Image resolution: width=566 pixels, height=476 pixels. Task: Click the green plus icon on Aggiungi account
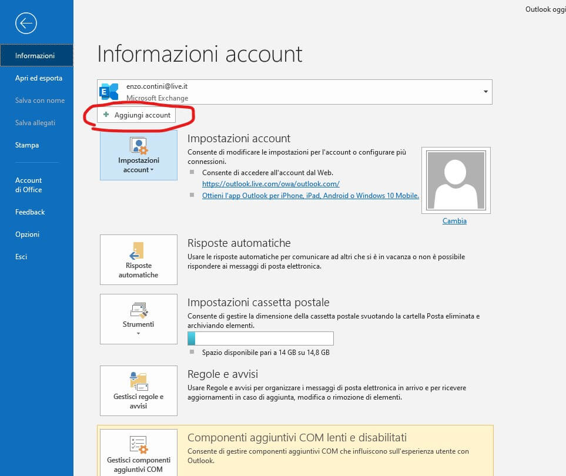coord(106,115)
